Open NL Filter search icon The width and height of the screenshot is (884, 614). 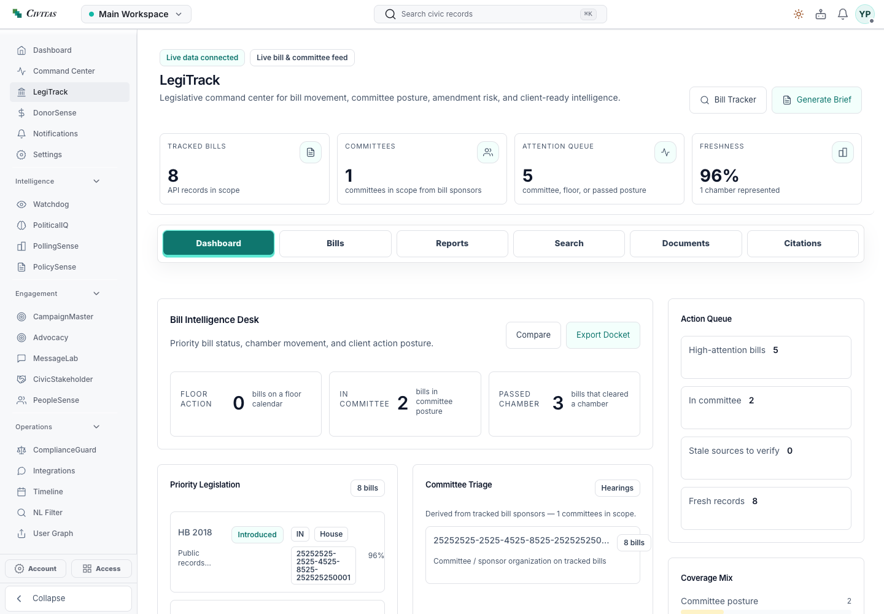click(21, 513)
